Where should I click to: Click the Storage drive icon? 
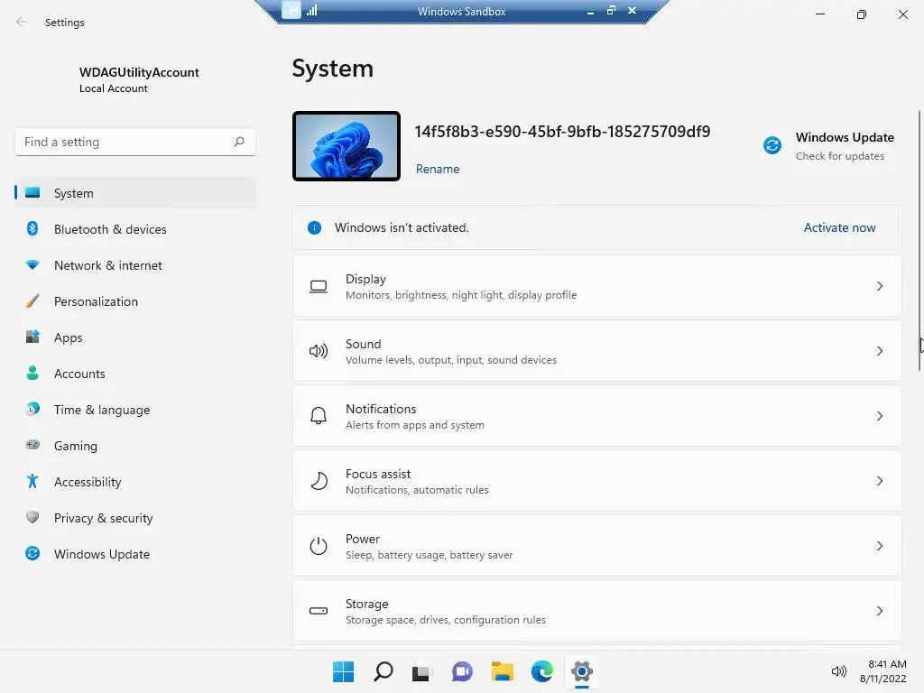click(319, 611)
